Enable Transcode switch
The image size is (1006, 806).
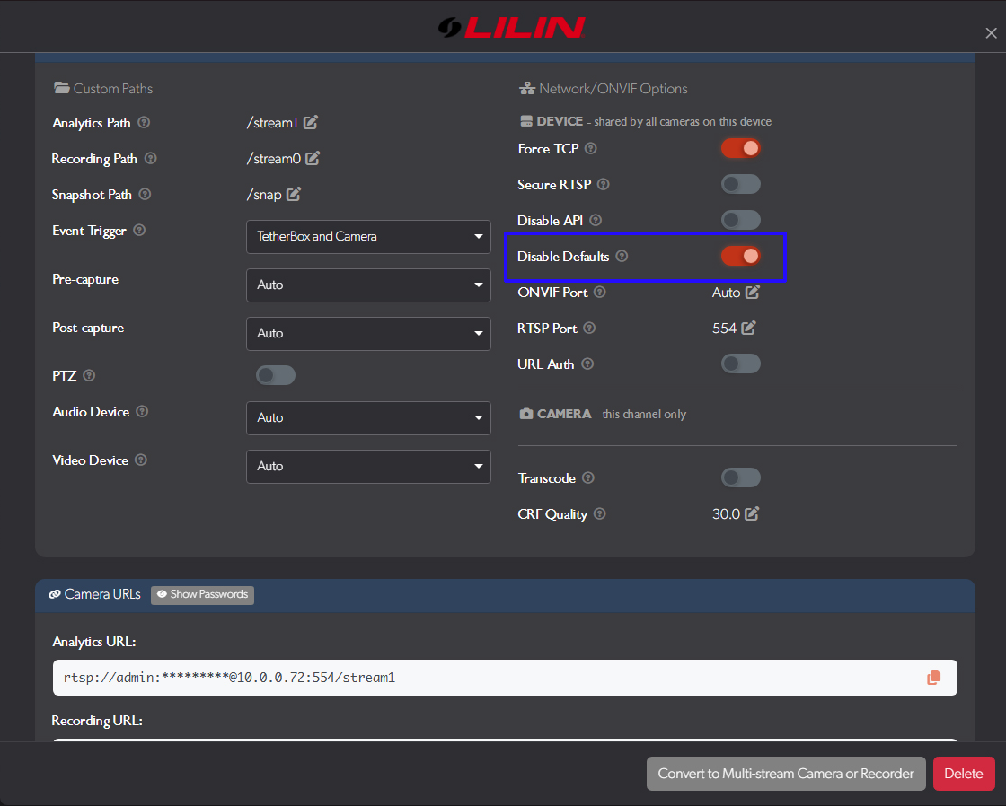pos(740,477)
